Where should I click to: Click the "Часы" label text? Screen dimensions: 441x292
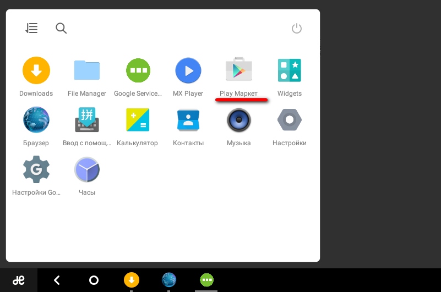[87, 192]
